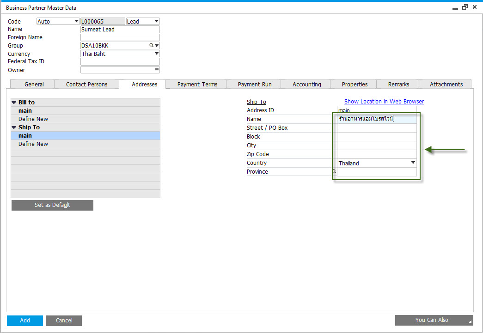Restore down the Business Partner Master Data window
The width and height of the screenshot is (483, 333).
click(465, 7)
